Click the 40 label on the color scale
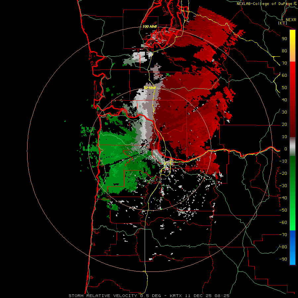This screenshot has height=298, width=298. [284, 100]
